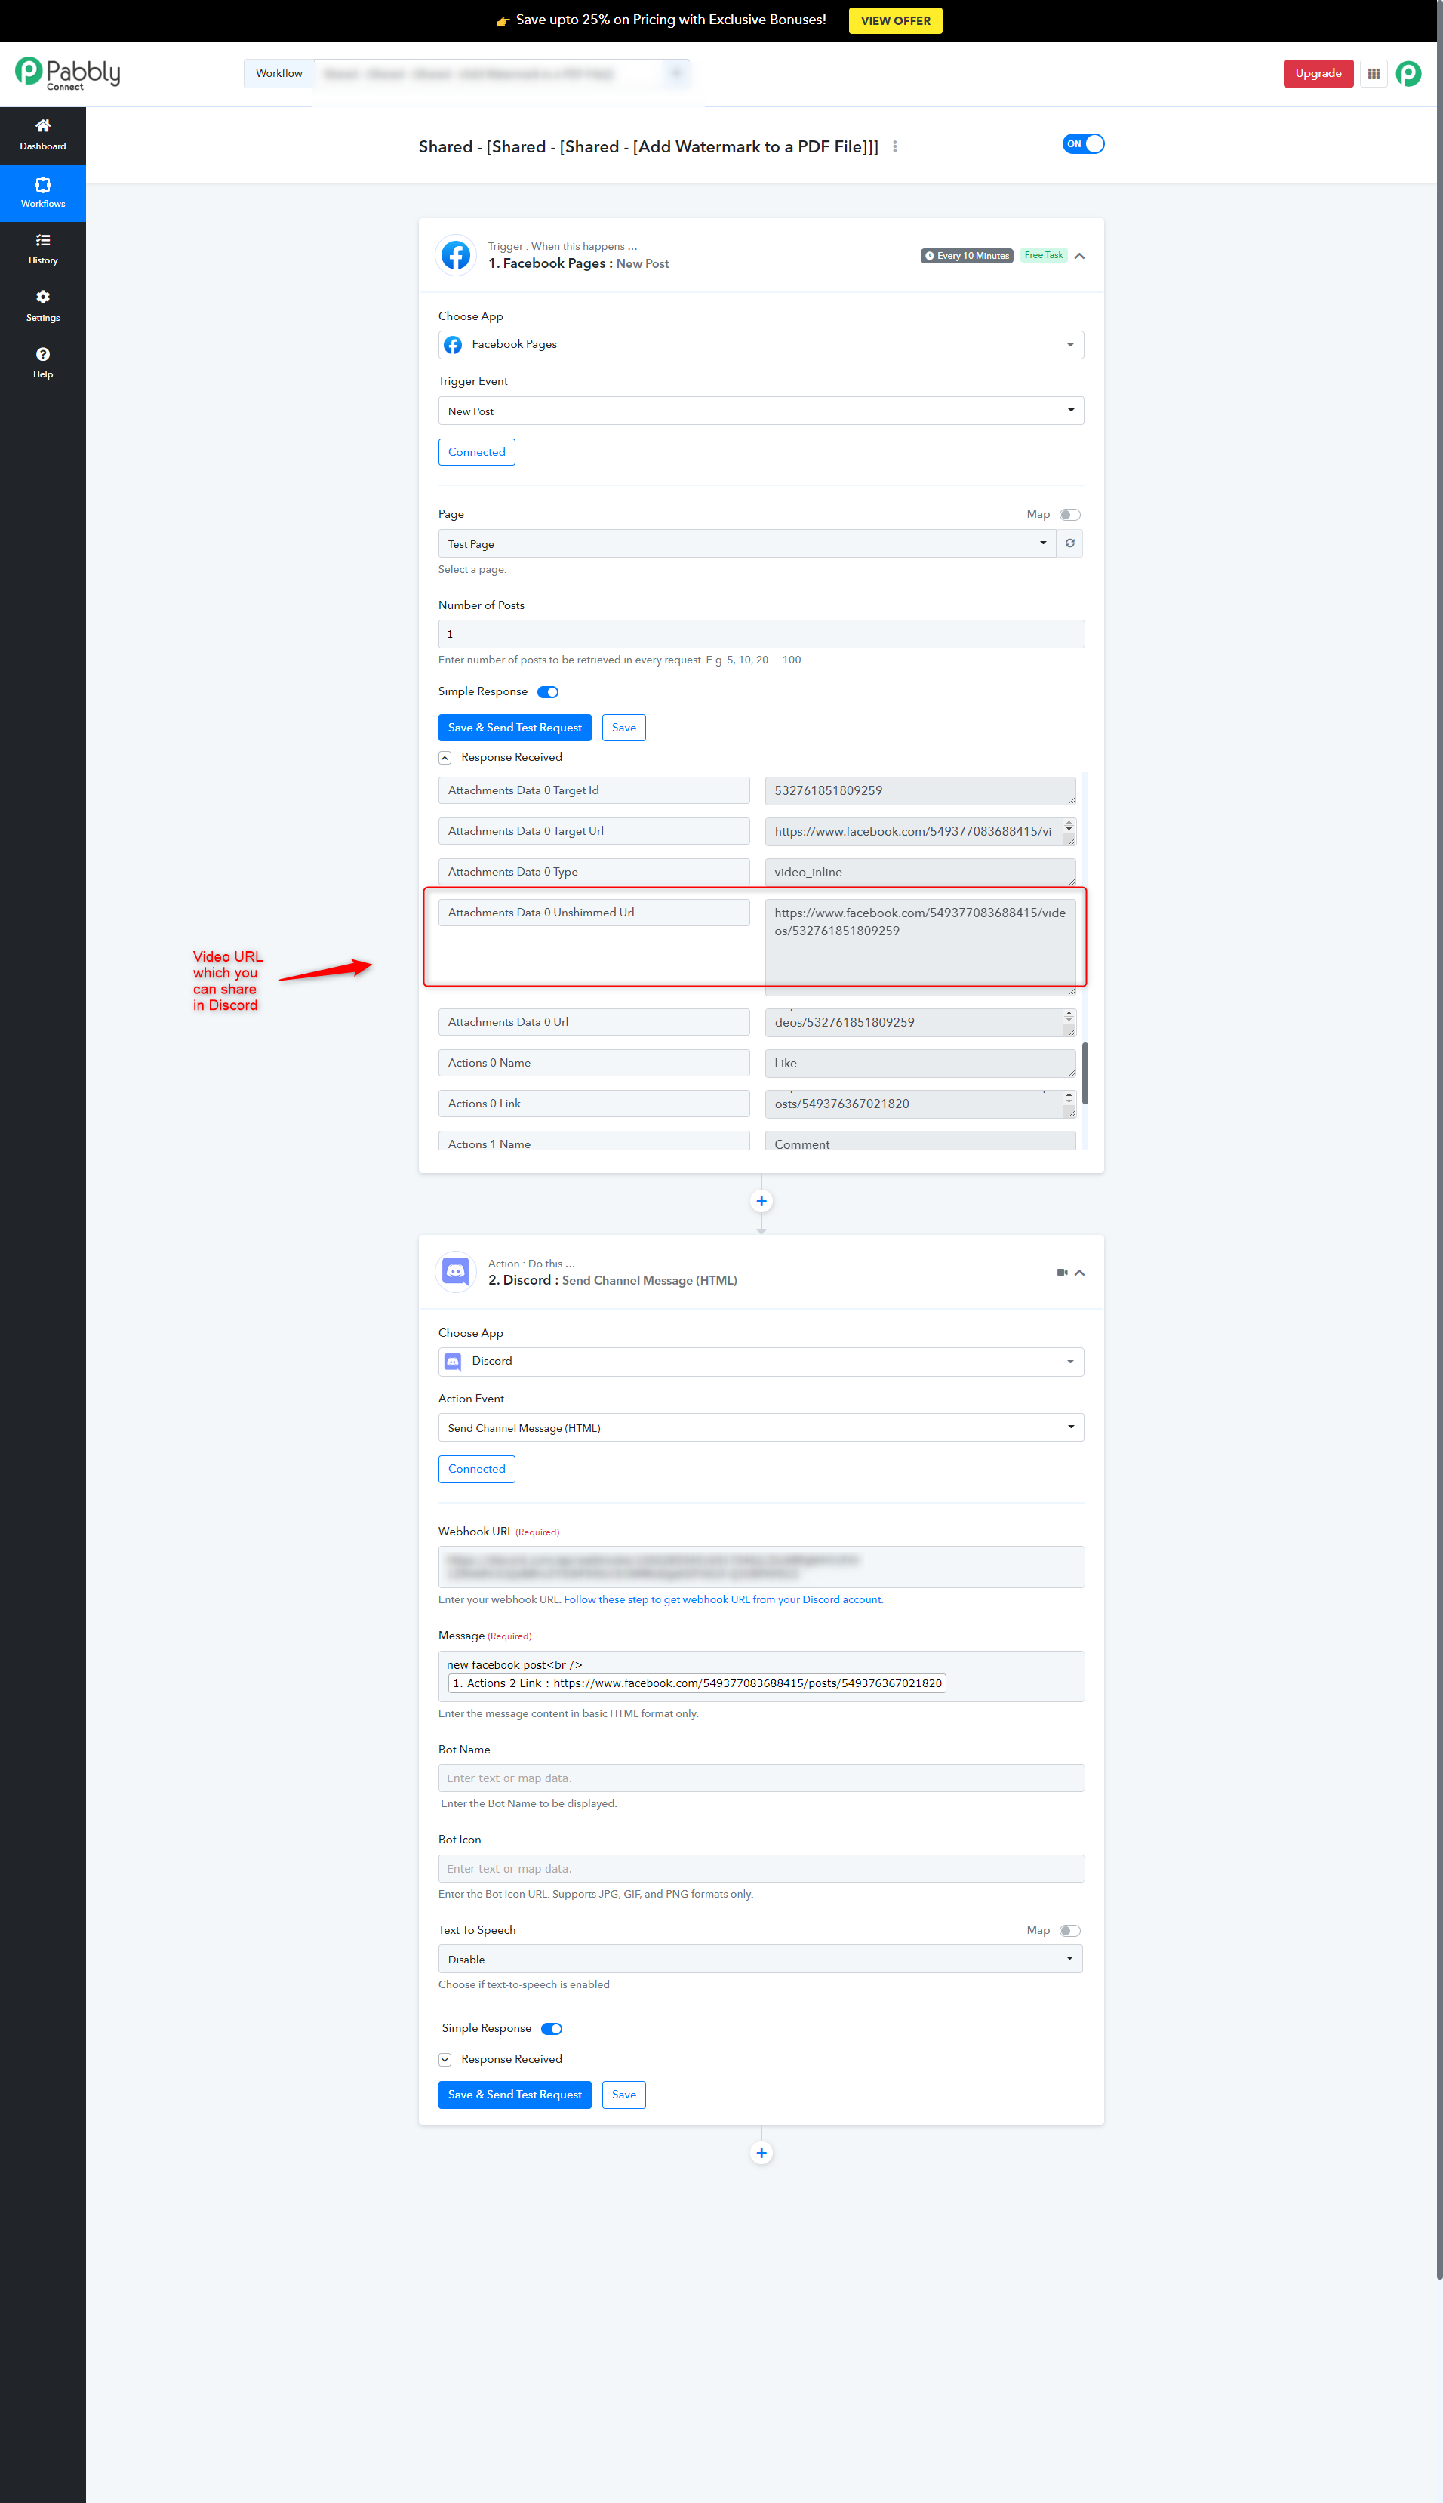Click the View Offer button
Viewport: 1443px width, 2503px height.
895,21
